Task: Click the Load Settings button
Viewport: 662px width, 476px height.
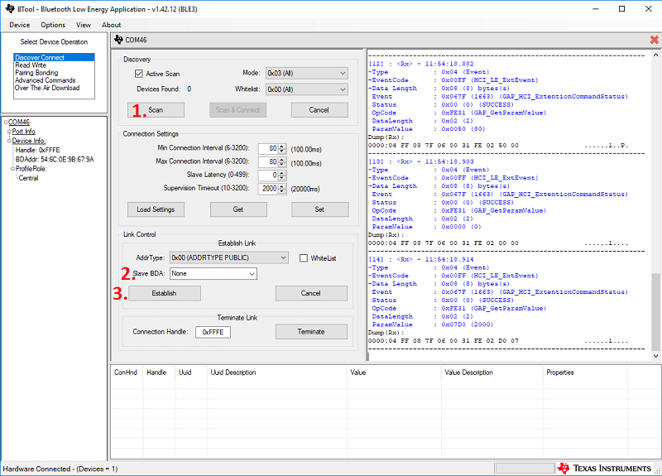Action: [x=156, y=209]
